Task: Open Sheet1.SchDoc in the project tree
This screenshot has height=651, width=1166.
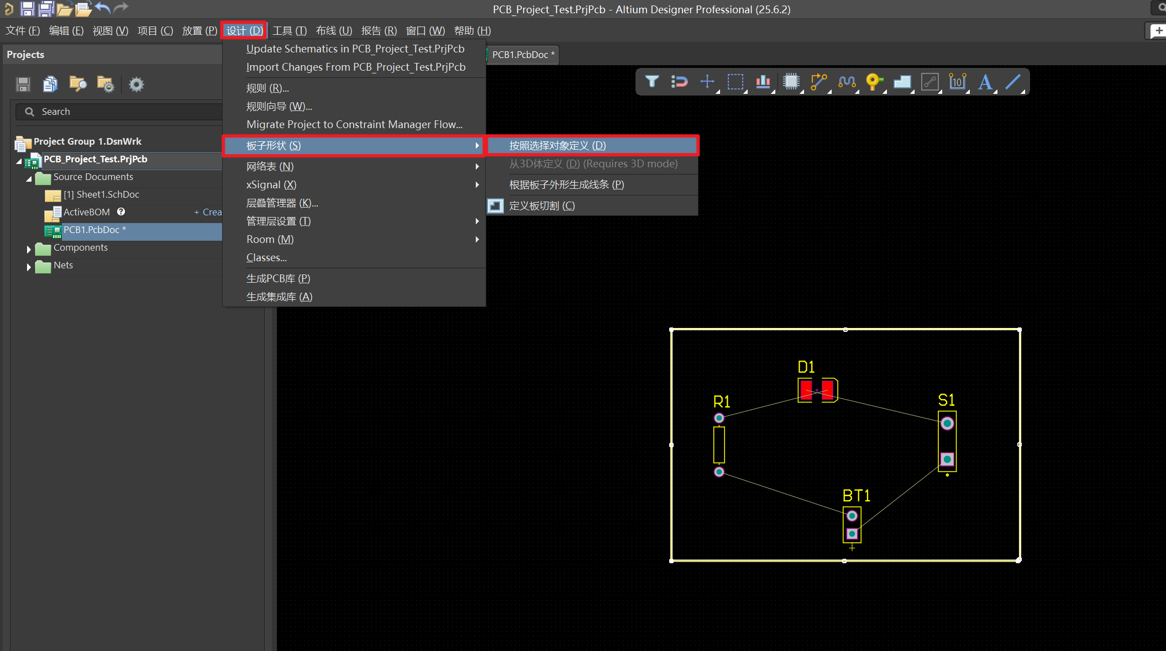Action: pos(101,194)
